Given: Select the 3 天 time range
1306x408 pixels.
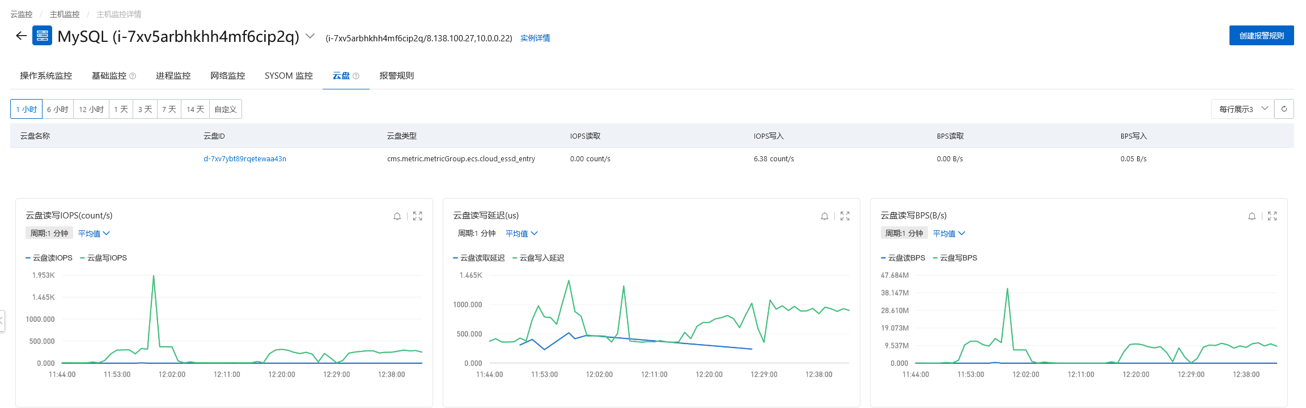Looking at the screenshot, I should pyautogui.click(x=145, y=109).
